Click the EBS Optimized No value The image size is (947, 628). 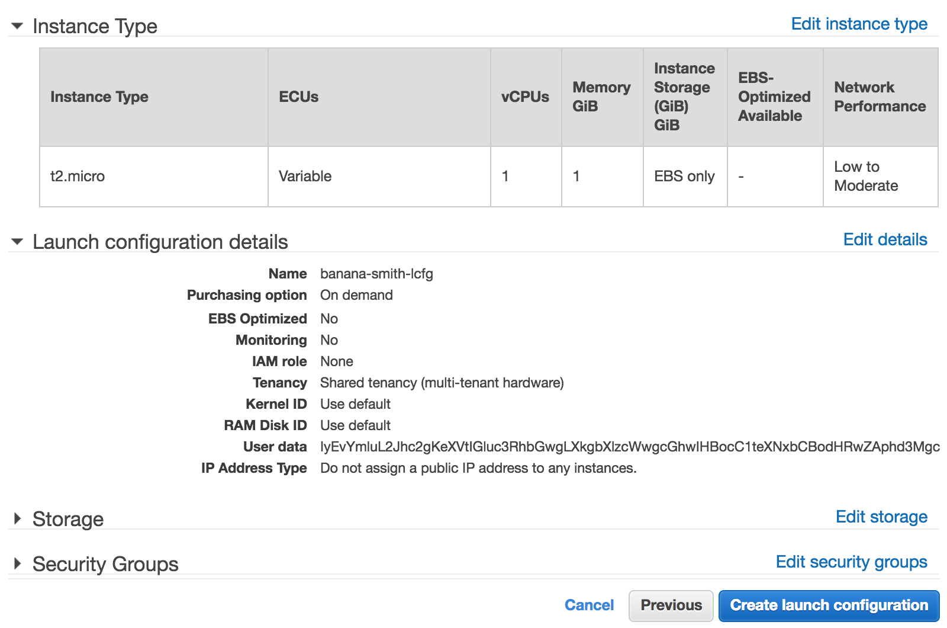point(329,319)
